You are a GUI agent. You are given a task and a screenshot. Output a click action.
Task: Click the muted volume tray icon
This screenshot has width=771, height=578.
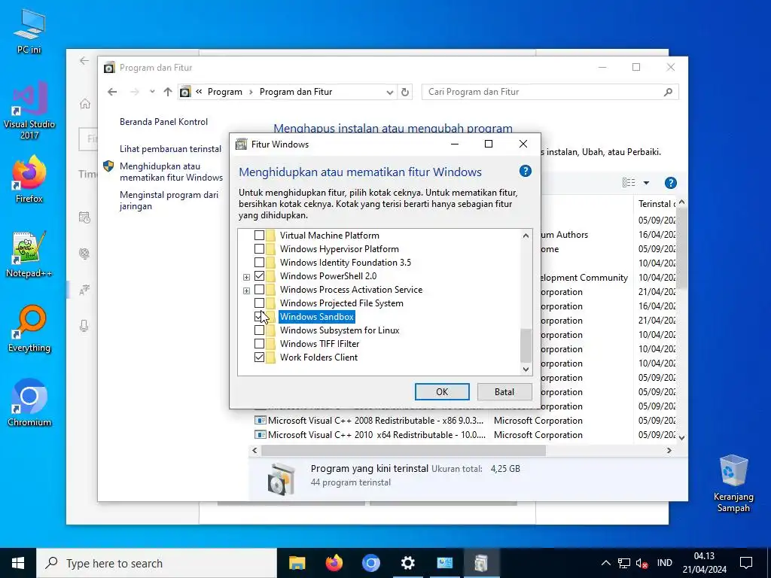click(x=641, y=563)
